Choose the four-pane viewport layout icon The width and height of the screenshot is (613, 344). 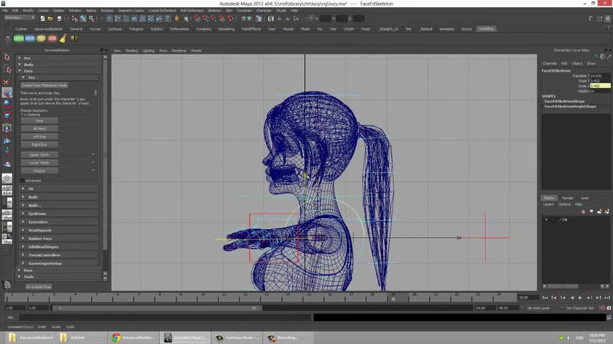[x=6, y=190]
